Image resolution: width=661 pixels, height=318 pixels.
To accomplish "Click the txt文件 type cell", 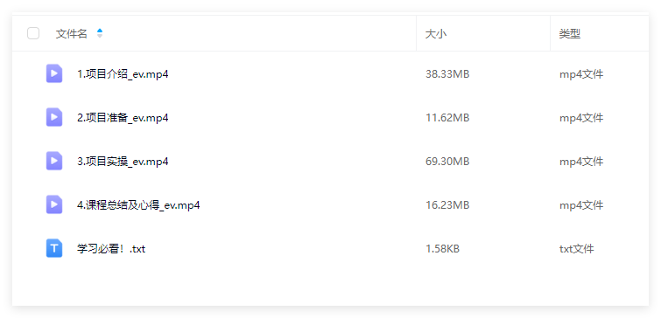I will tap(577, 249).
